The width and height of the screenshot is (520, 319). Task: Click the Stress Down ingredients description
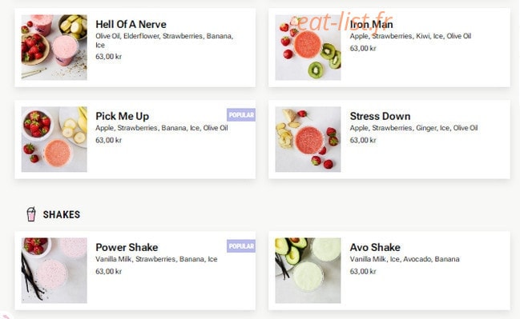413,128
